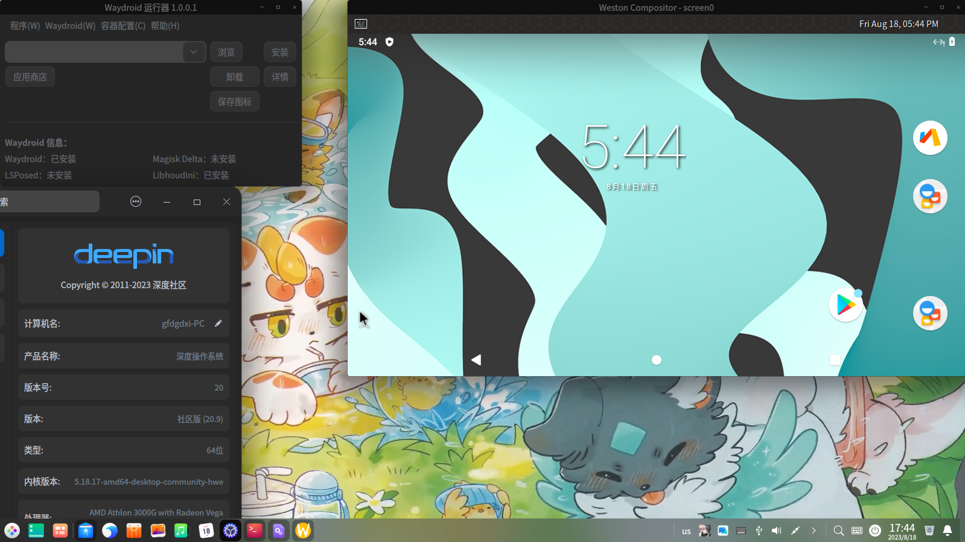Open the 容器配置(C) menu
Viewport: 965px width, 542px height.
point(123,26)
